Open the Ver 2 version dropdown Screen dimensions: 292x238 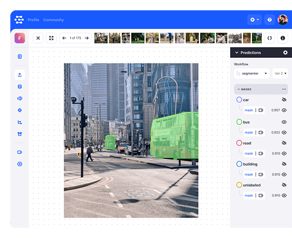click(x=280, y=74)
